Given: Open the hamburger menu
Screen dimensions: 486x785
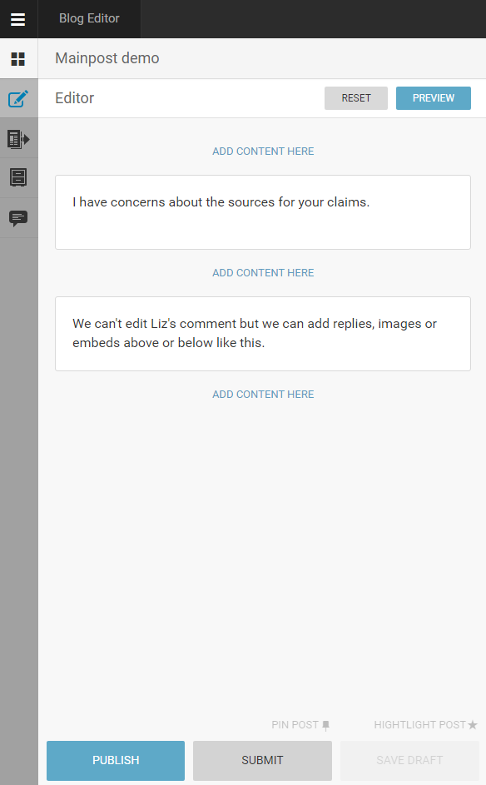Looking at the screenshot, I should (x=18, y=19).
